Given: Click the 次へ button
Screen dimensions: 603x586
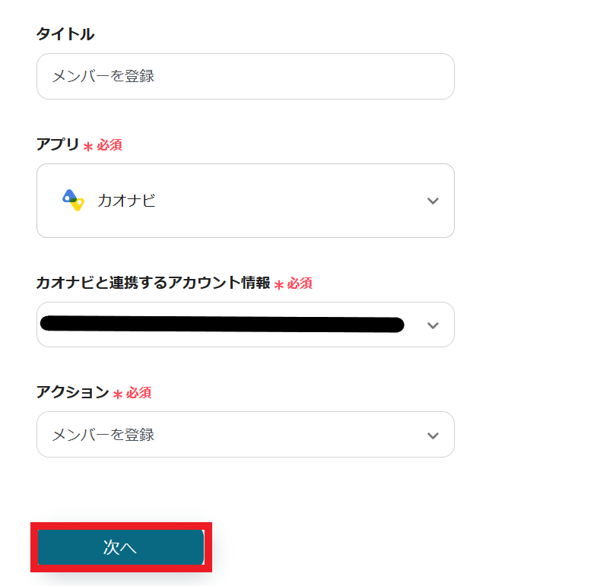Looking at the screenshot, I should tap(120, 547).
